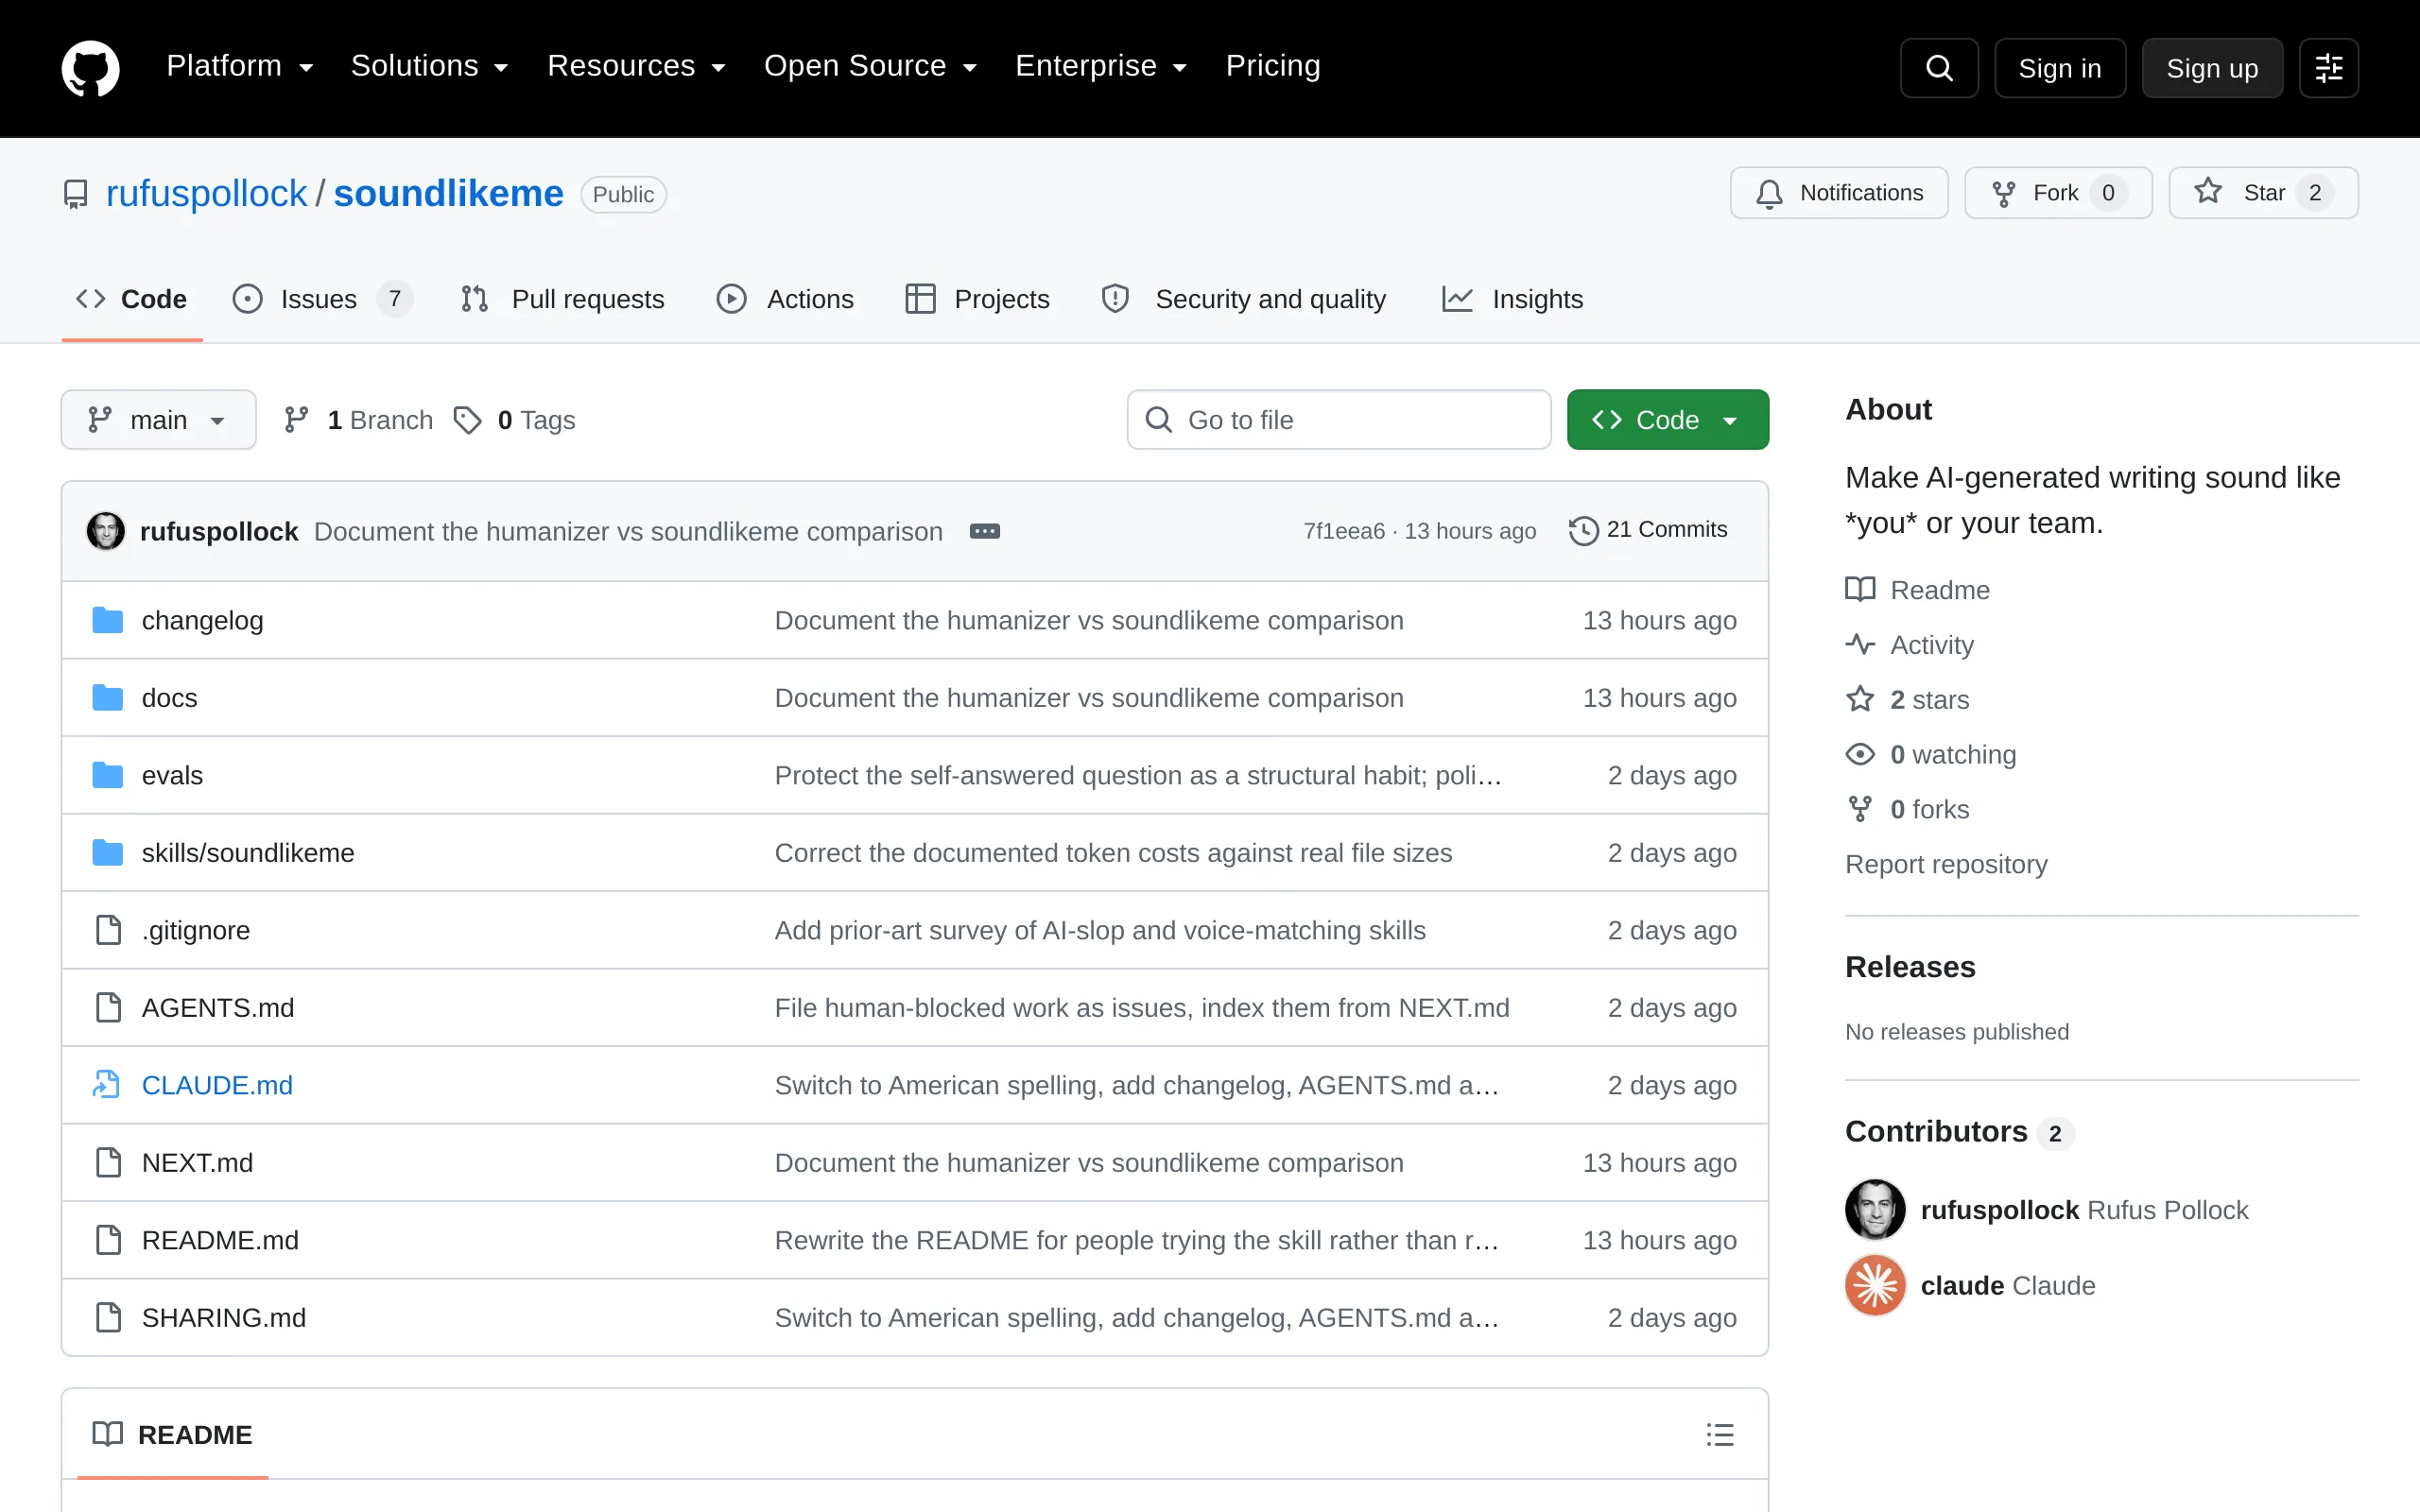This screenshot has height=1512, width=2420.
Task: Select the Code tab
Action: point(131,299)
